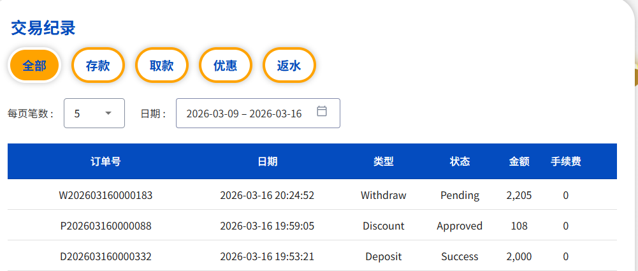
Task: Click the Pending status cell
Action: point(460,196)
